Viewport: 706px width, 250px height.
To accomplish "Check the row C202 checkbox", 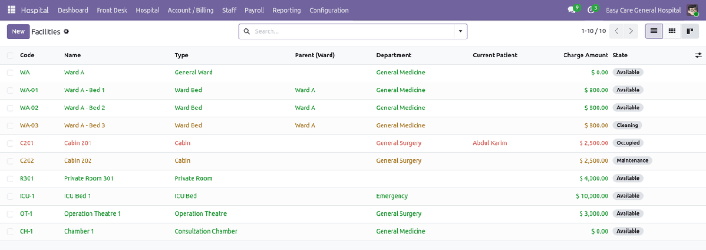I will tap(10, 161).
